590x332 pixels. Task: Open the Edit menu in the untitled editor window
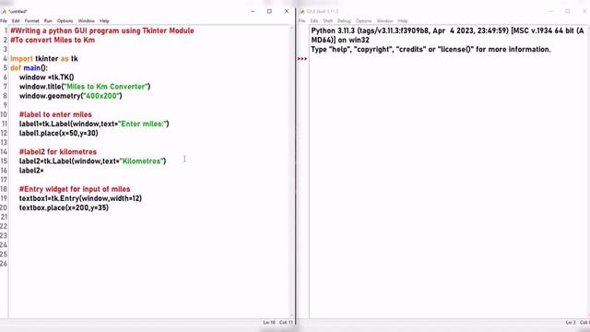16,21
